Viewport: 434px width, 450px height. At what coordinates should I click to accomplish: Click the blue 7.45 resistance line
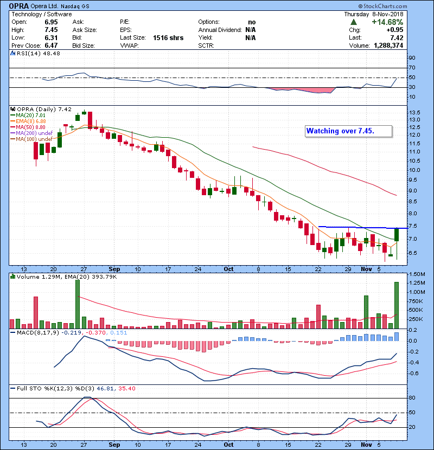(363, 228)
